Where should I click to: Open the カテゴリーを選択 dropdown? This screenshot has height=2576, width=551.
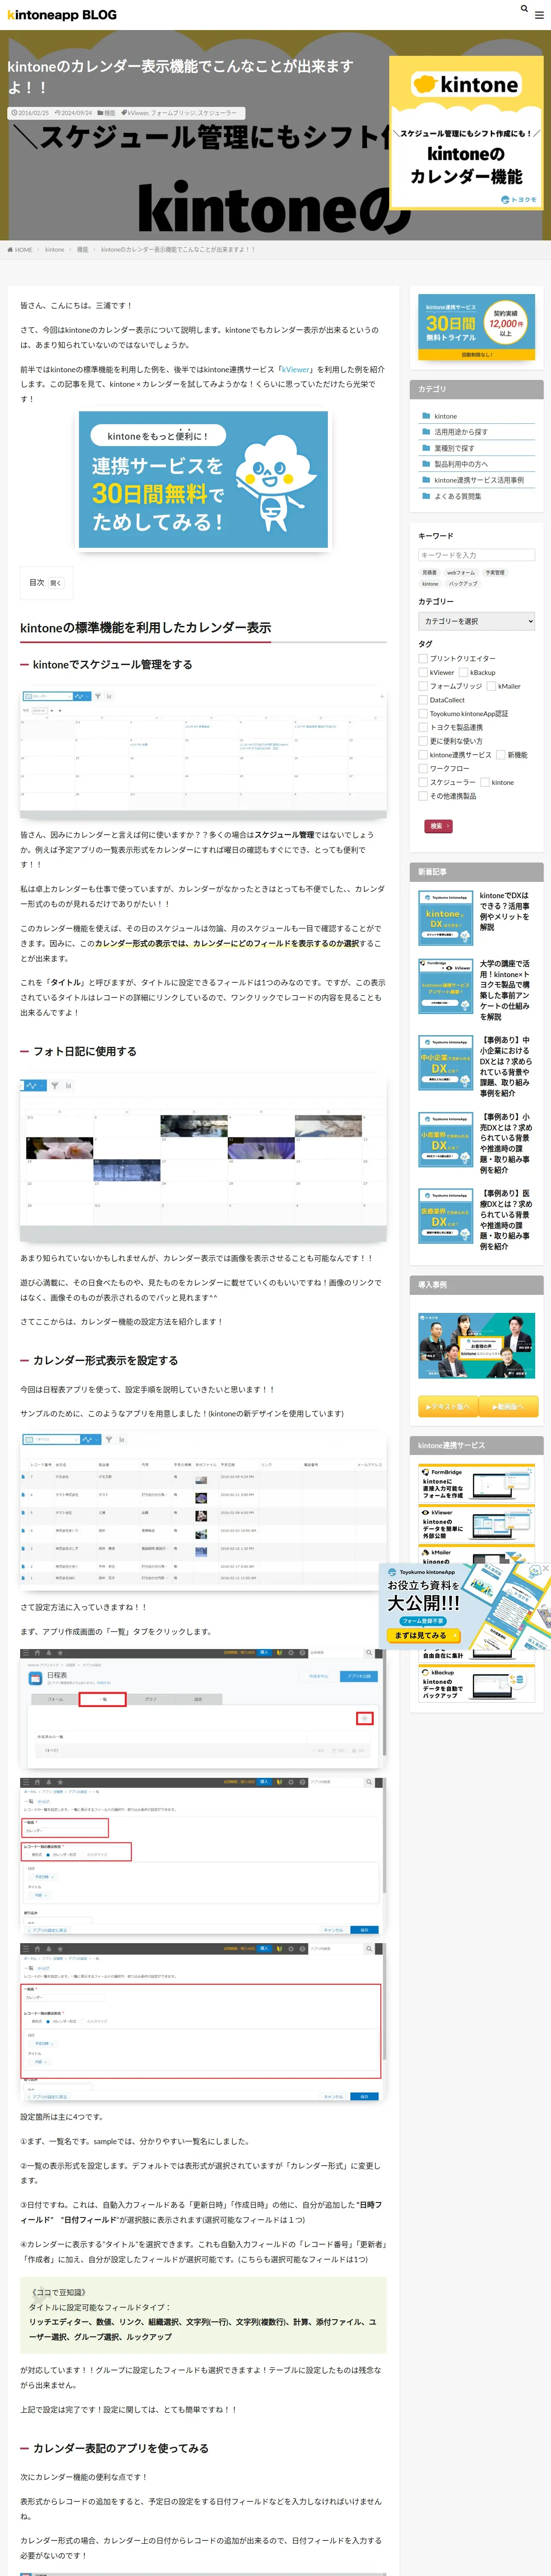(476, 621)
